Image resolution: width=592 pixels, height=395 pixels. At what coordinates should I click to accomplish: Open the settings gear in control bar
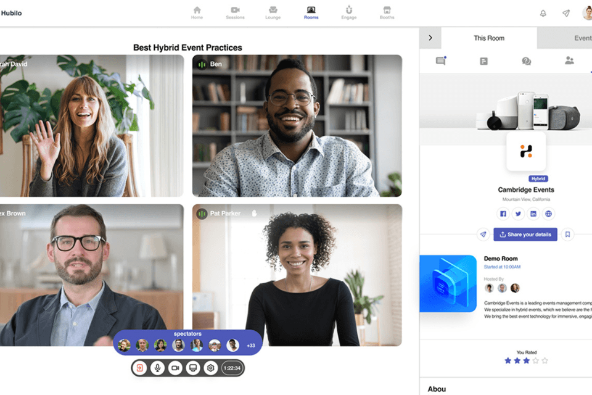click(x=210, y=368)
